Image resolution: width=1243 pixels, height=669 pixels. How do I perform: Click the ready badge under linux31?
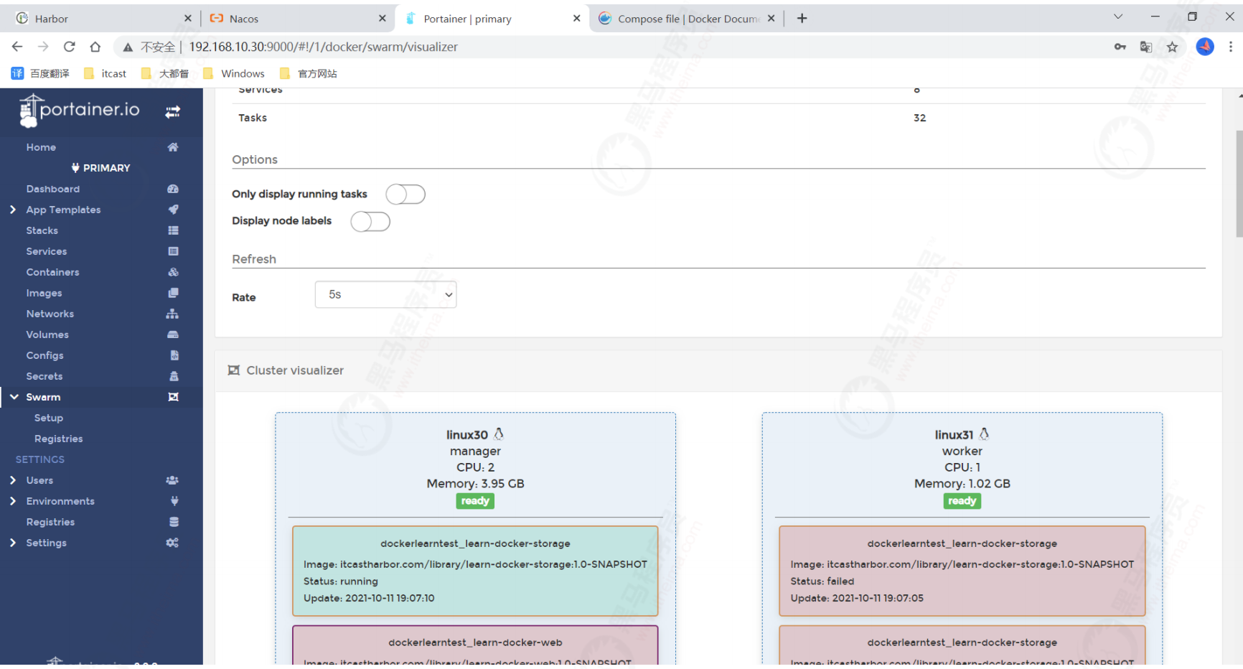(962, 501)
